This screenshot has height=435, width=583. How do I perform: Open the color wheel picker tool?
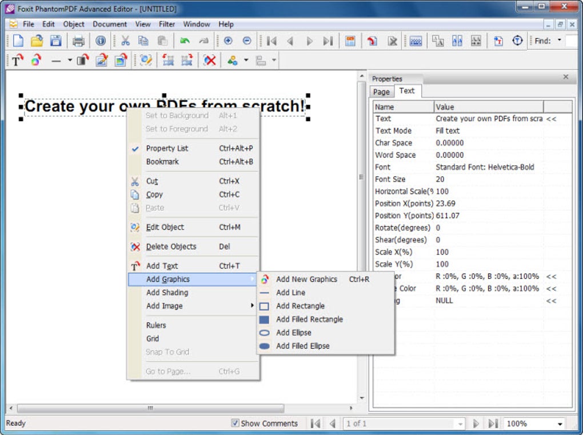tap(35, 60)
